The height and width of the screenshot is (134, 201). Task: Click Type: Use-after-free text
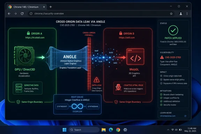click(169, 61)
